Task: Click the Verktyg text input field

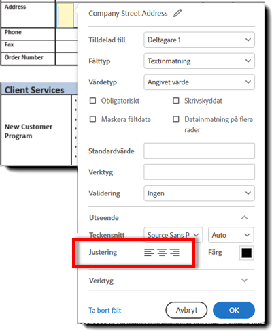Action: (199, 172)
